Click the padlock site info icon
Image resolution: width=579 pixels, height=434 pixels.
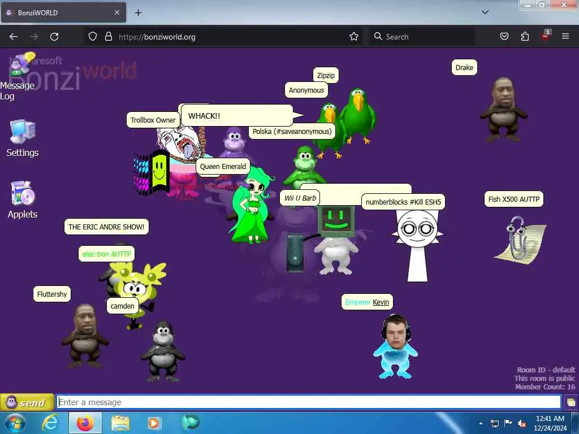point(108,37)
